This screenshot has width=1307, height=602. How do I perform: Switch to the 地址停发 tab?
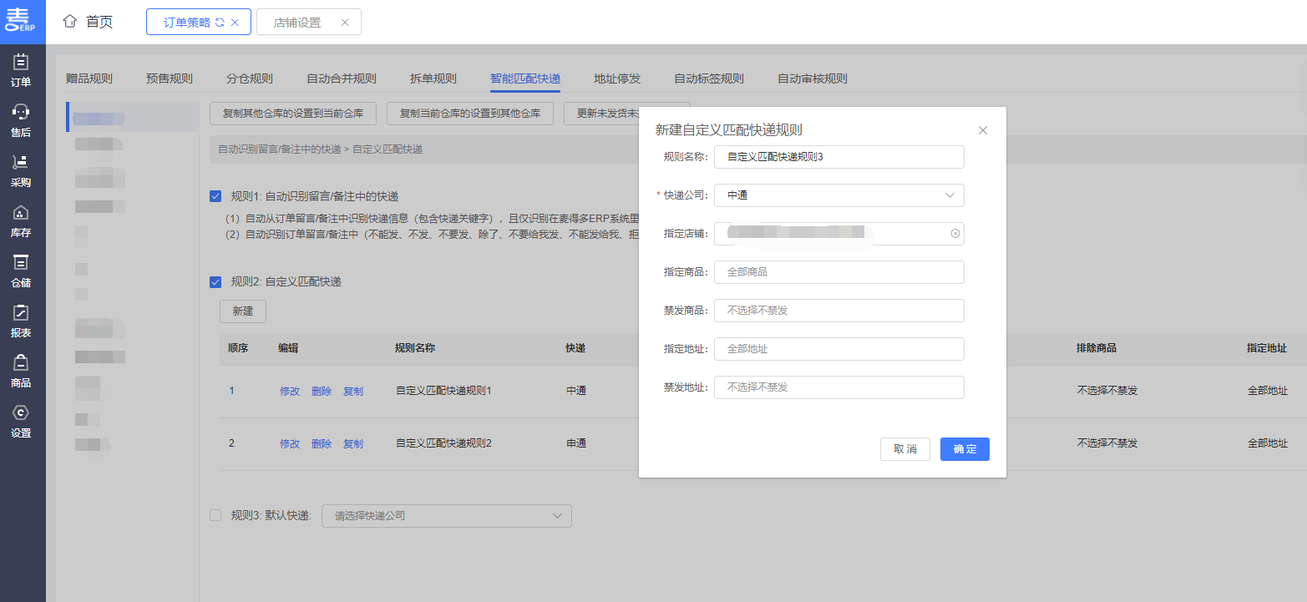(617, 78)
